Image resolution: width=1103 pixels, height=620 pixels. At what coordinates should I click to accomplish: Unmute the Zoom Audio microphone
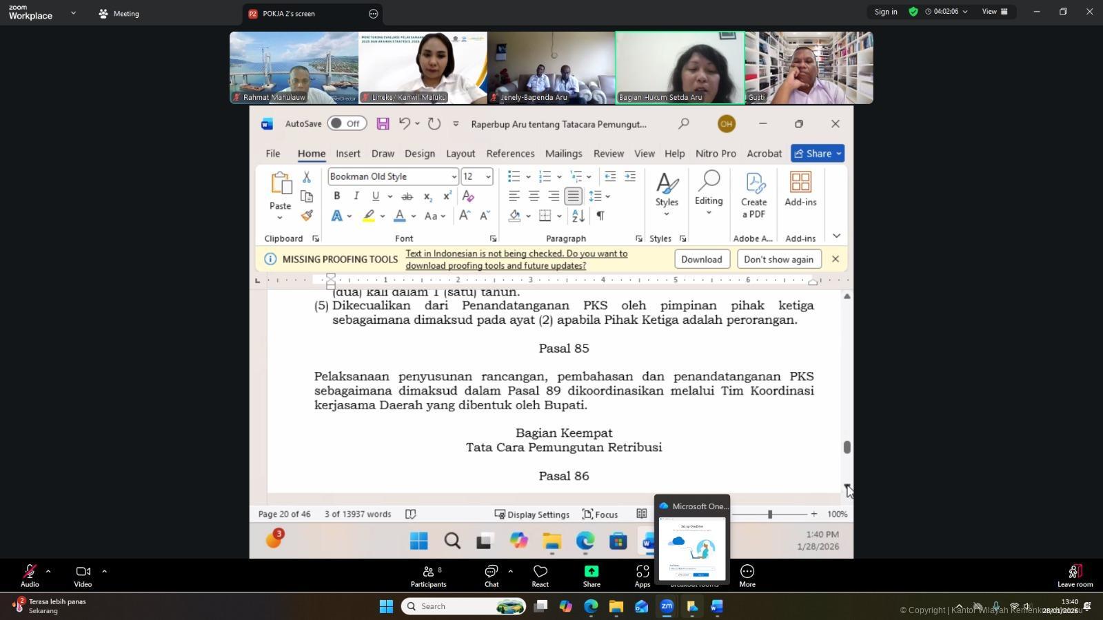pos(30,576)
